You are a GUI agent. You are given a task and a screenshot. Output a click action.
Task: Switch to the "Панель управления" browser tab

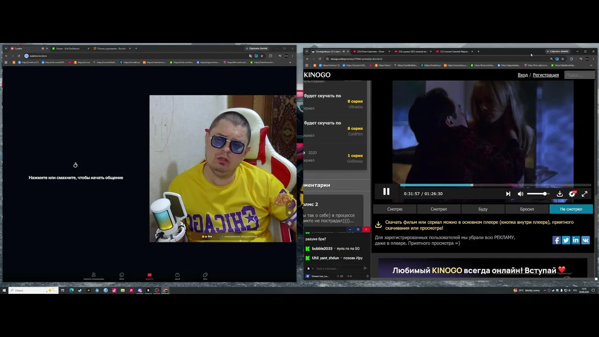click(x=112, y=48)
